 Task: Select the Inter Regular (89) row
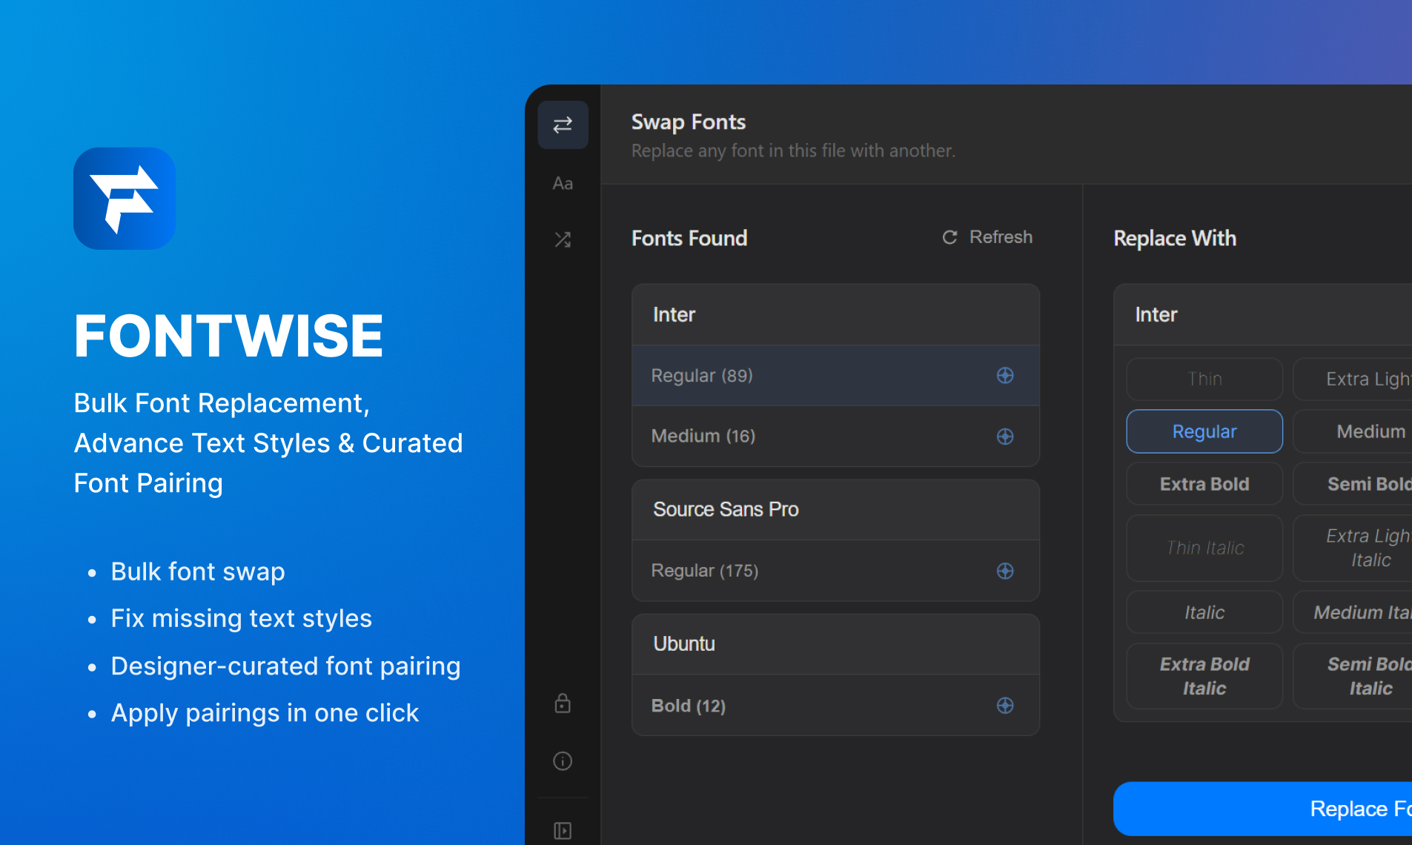pyautogui.click(x=835, y=376)
